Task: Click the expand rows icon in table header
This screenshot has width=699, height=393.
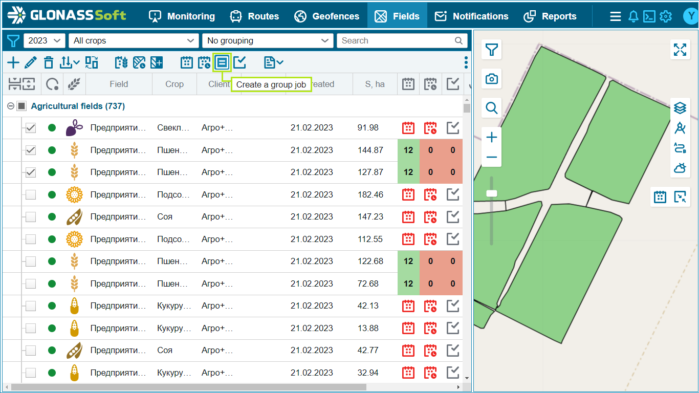Action: [x=28, y=84]
